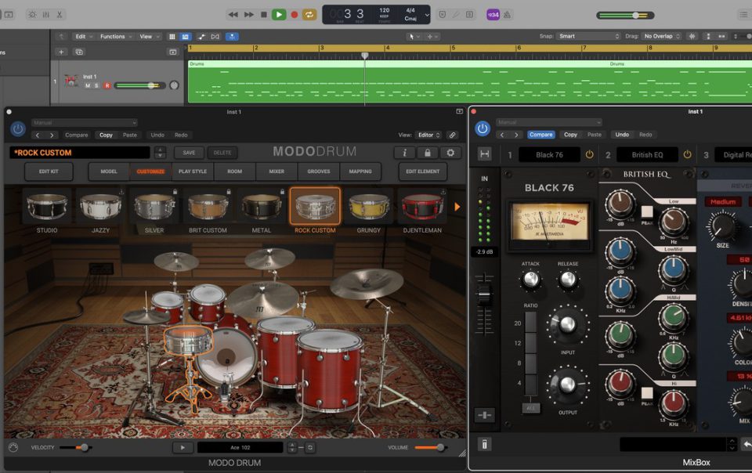752x473 pixels.
Task: Click the lock icon in MODO Drum header
Action: tap(427, 153)
